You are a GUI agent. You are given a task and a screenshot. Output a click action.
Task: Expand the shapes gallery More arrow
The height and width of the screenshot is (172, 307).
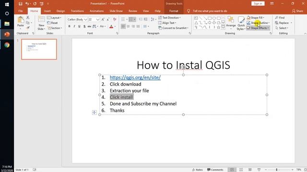(x=223, y=27)
